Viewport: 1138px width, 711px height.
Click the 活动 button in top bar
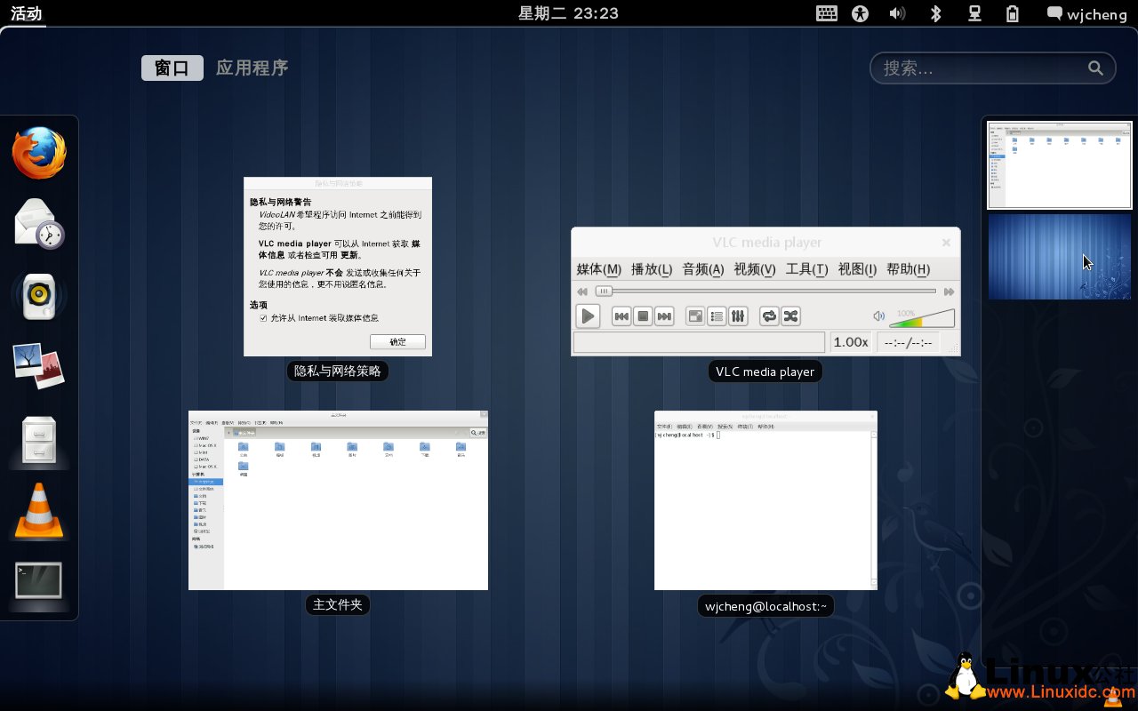coord(27,13)
